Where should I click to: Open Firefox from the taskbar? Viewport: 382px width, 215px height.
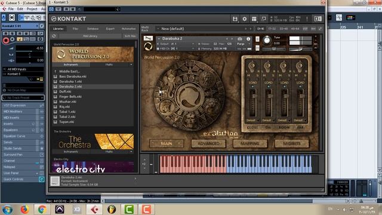[24, 210]
